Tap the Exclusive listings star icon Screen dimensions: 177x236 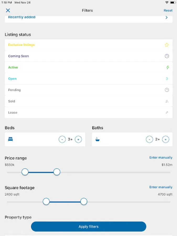167,45
